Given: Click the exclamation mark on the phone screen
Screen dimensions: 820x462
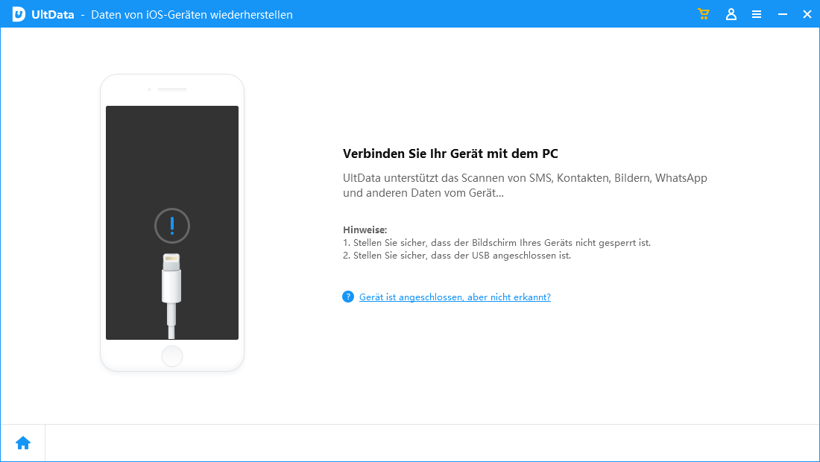Looking at the screenshot, I should click(171, 226).
